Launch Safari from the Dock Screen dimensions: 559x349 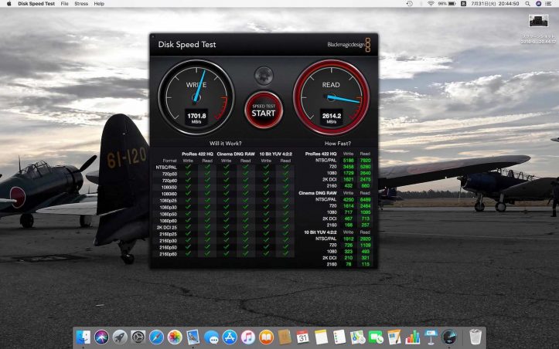click(156, 337)
